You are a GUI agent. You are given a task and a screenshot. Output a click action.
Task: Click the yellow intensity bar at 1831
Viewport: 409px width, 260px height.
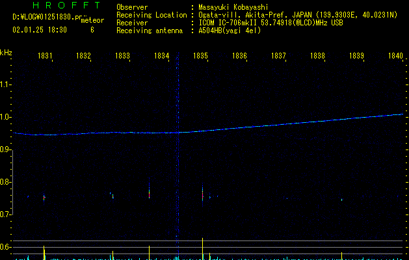pos(44,252)
